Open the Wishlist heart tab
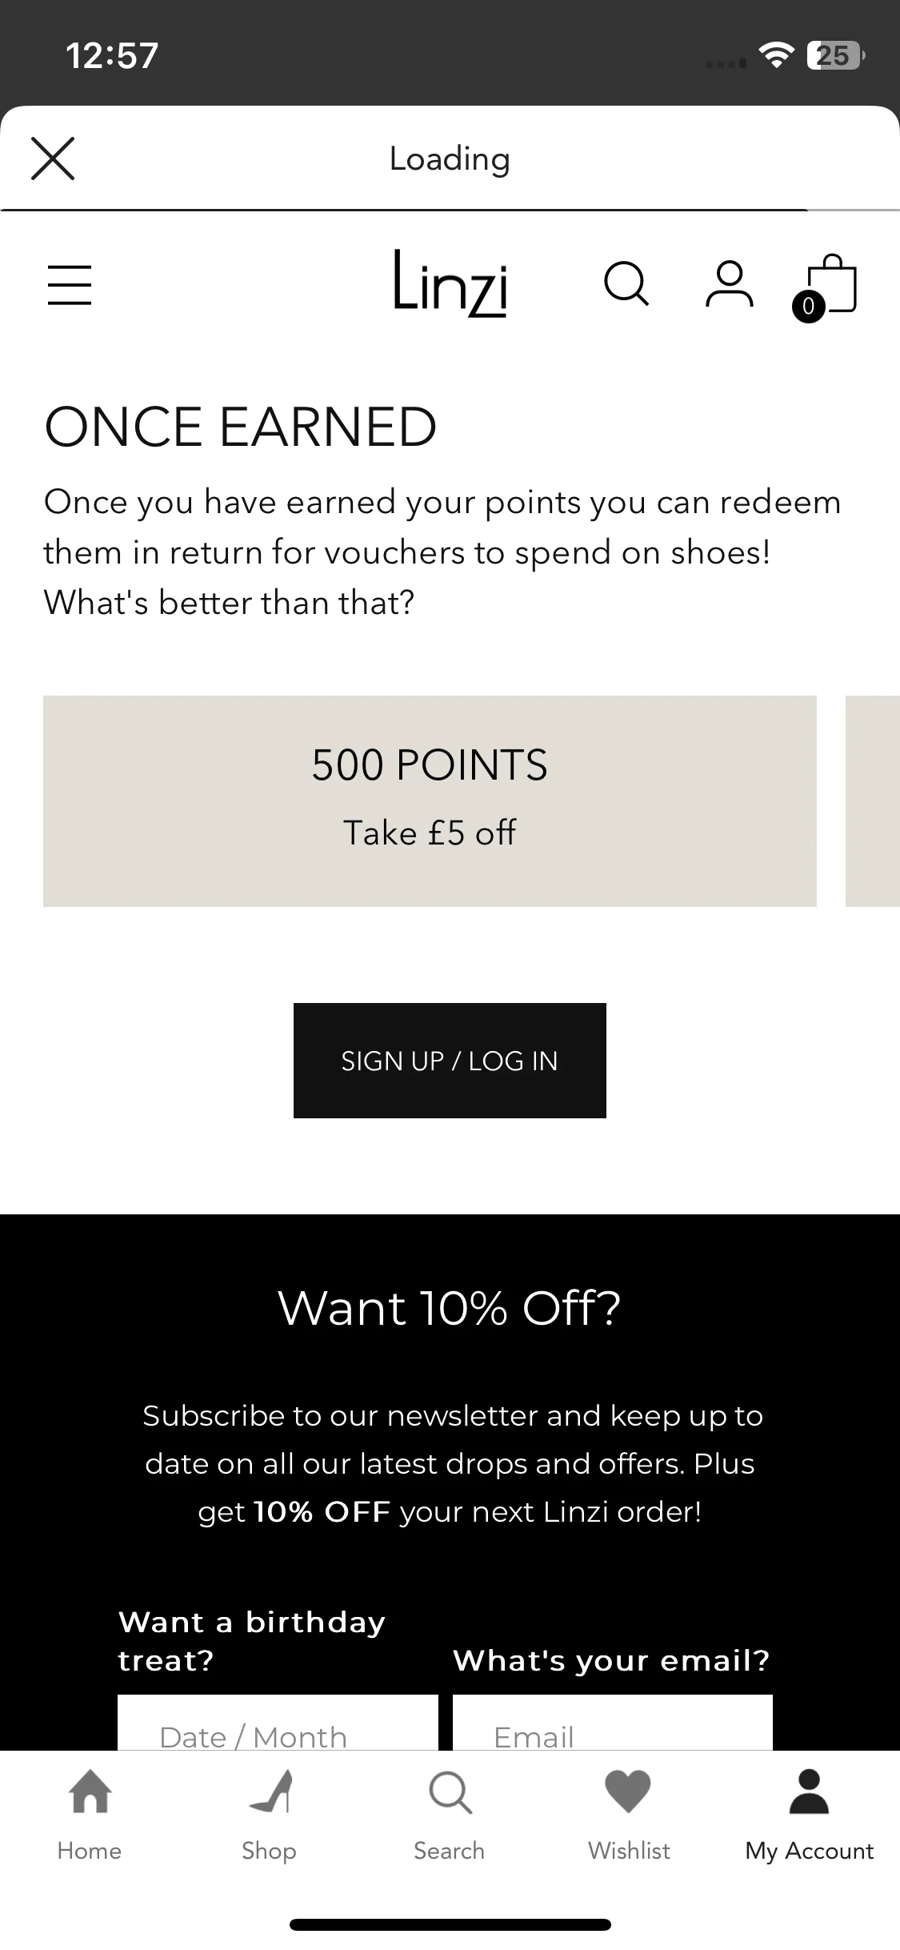Image resolution: width=900 pixels, height=1950 pixels. 629,1816
